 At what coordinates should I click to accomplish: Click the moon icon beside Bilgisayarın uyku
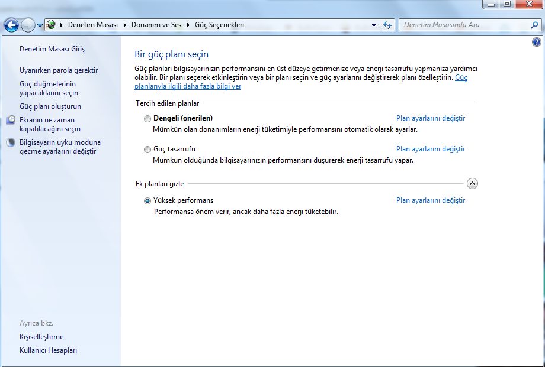(x=11, y=142)
